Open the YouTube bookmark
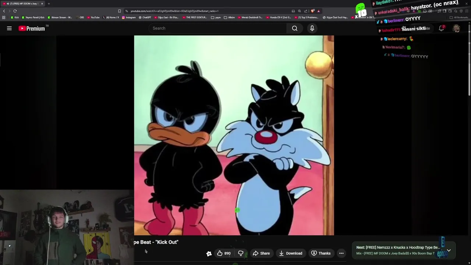 point(93,17)
